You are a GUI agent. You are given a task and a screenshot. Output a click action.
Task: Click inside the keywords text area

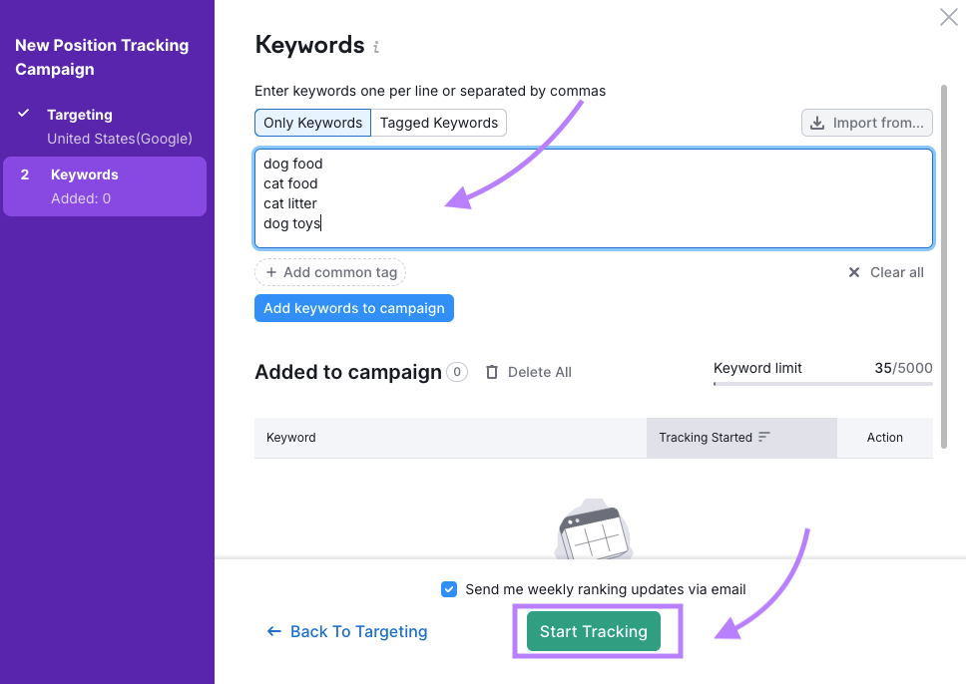[593, 198]
